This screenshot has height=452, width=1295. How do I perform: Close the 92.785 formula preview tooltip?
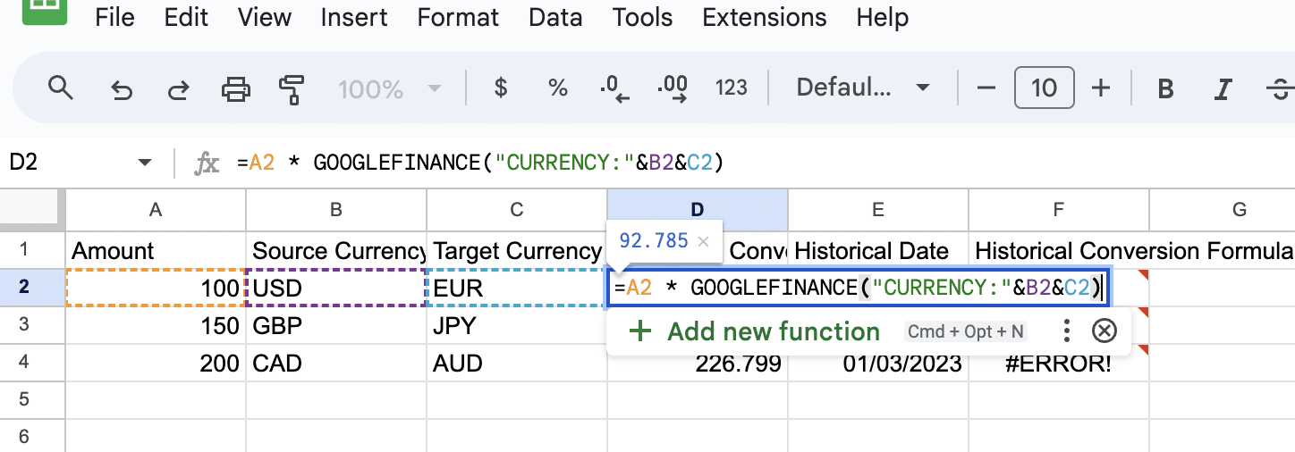pos(703,240)
